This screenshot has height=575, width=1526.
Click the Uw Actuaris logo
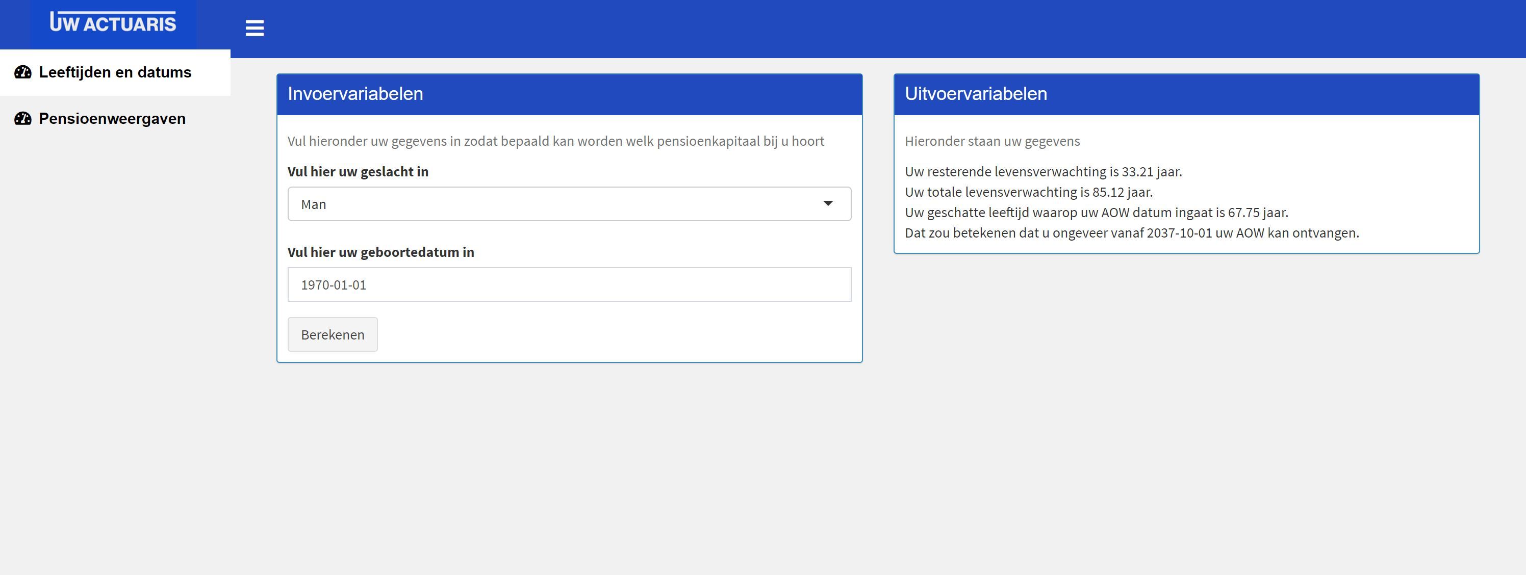113,22
